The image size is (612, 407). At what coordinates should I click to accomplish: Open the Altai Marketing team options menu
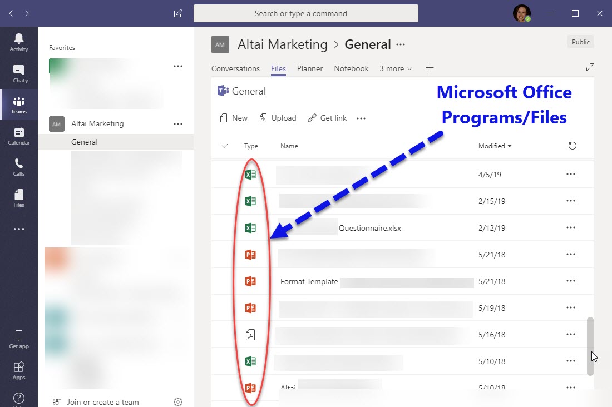point(177,123)
